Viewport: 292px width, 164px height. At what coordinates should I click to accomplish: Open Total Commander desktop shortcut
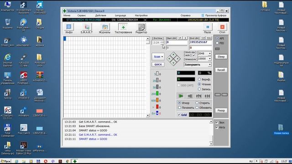point(8,130)
